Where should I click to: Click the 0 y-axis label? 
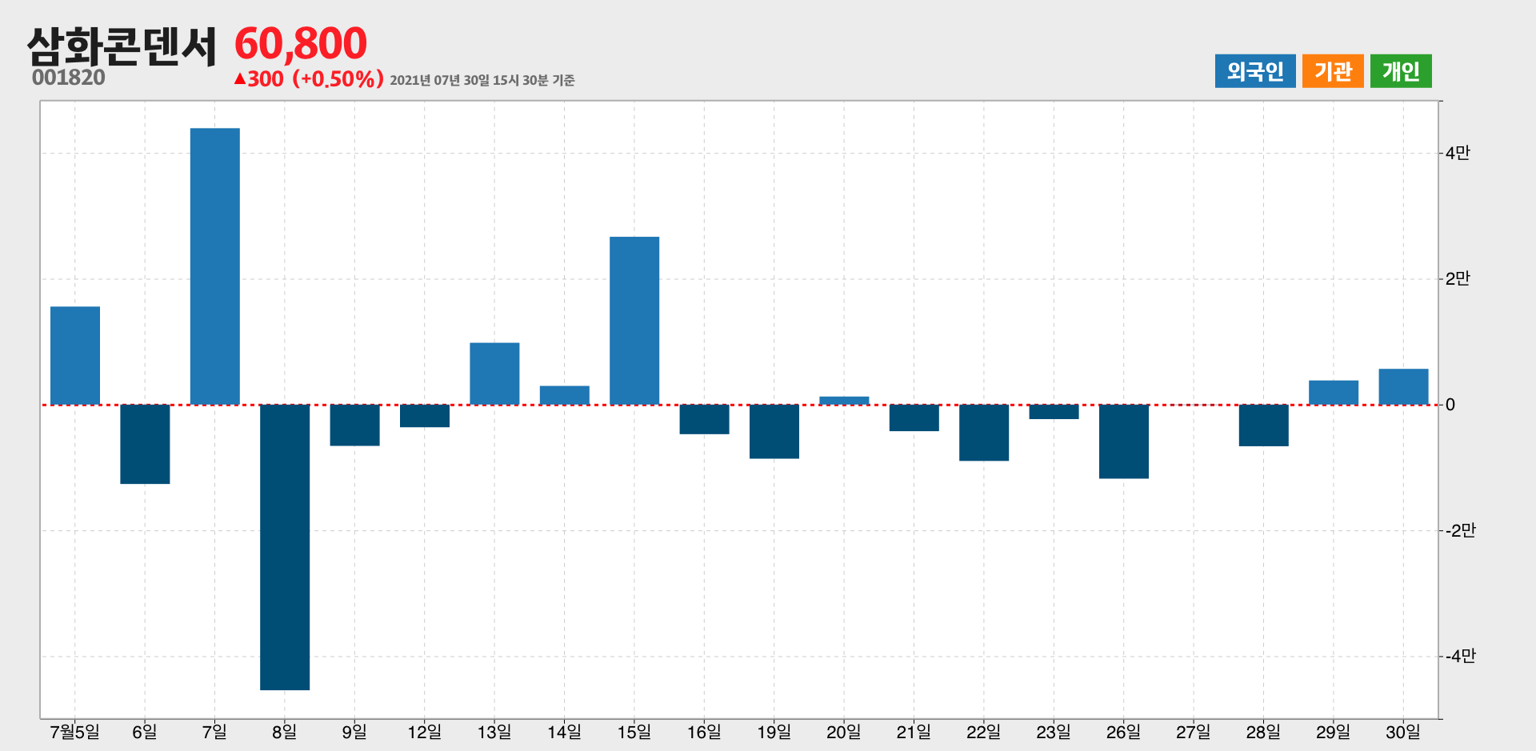(1450, 405)
